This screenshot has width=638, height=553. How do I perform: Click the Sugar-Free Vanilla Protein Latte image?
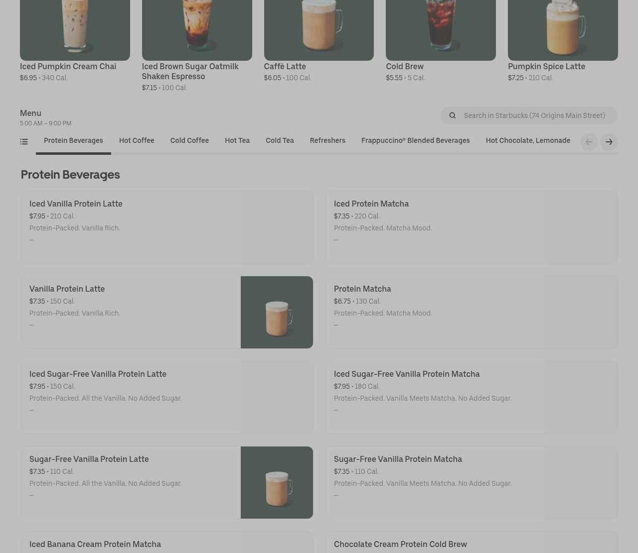pos(277,482)
